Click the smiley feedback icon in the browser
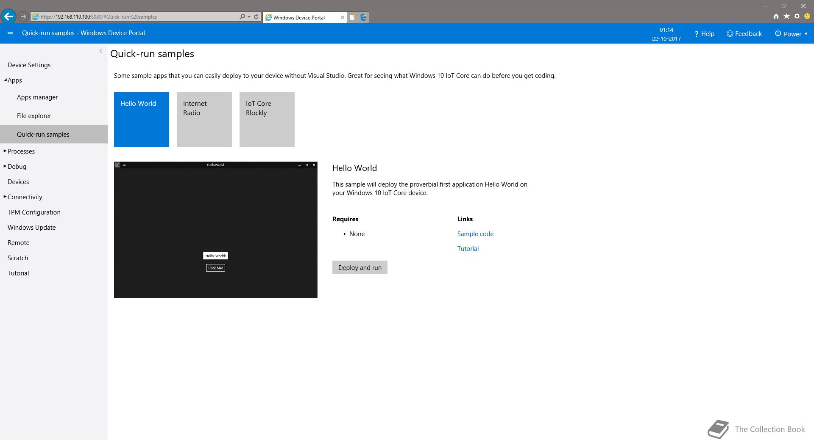This screenshot has width=814, height=440. click(x=807, y=16)
